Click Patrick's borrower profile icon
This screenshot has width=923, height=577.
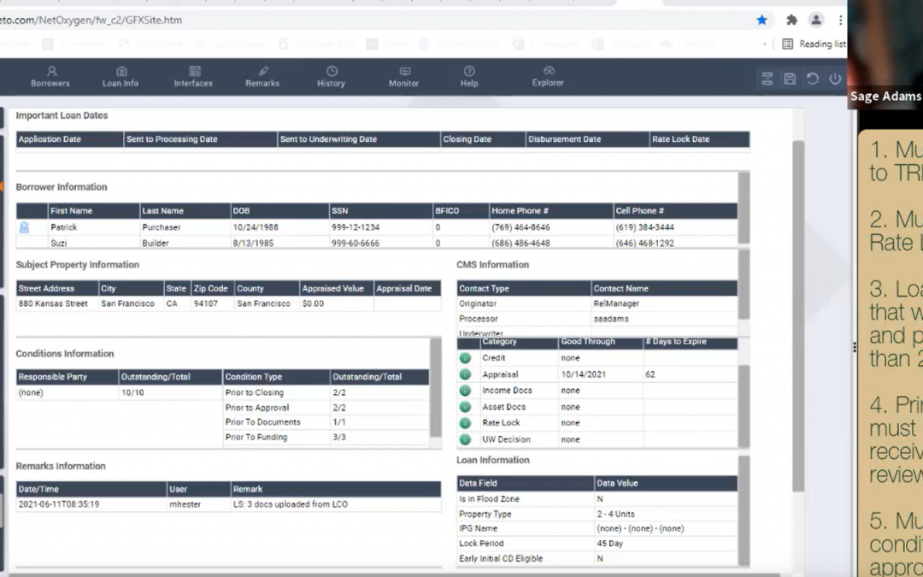click(x=24, y=227)
